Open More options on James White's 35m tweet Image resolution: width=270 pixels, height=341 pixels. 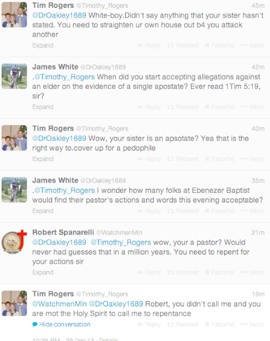(252, 211)
